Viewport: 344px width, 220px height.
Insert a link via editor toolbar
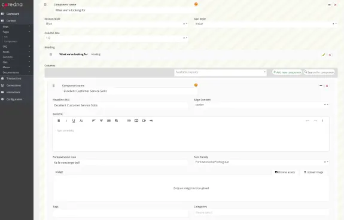click(x=129, y=121)
